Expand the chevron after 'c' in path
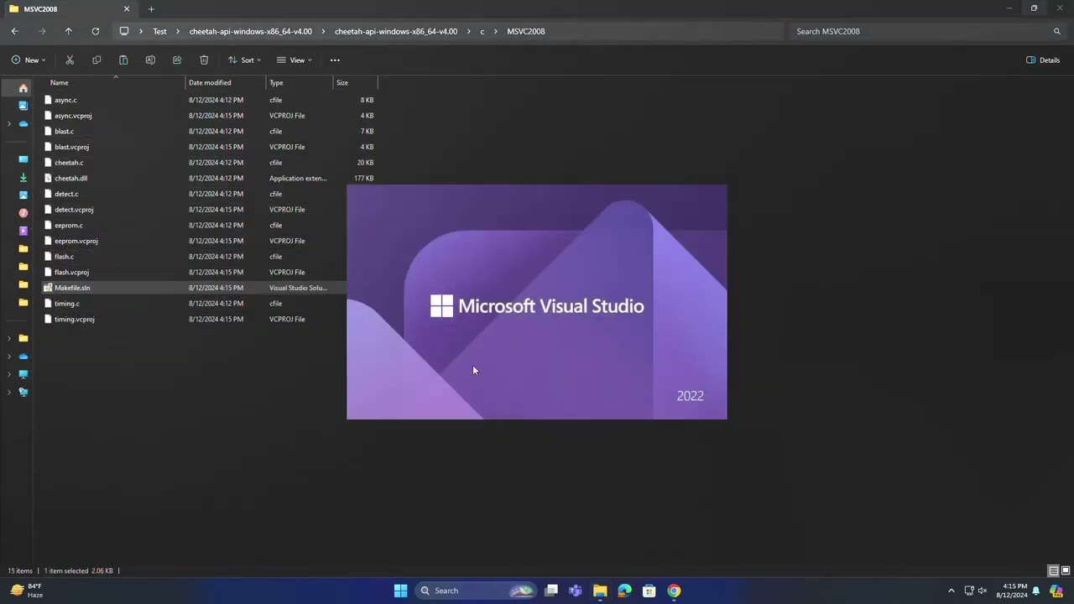The height and width of the screenshot is (604, 1074). 496,31
